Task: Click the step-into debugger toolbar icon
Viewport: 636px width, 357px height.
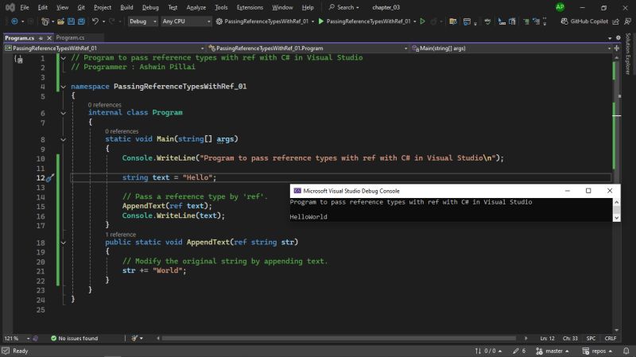Action: coord(502,21)
